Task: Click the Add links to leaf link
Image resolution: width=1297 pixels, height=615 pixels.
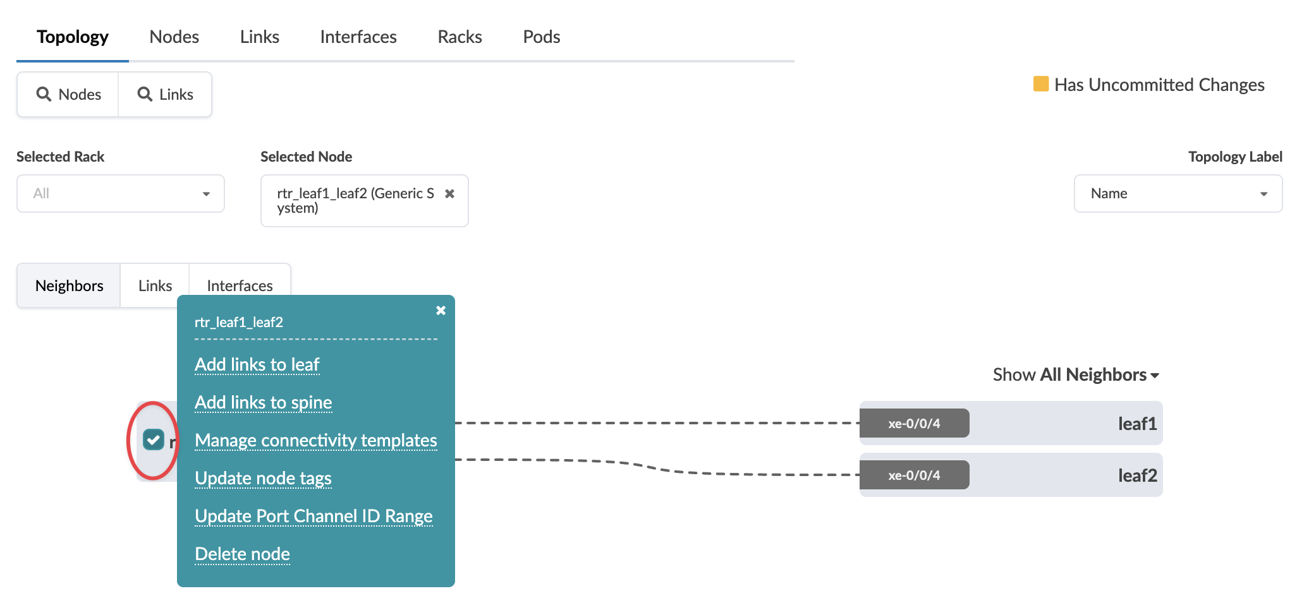Action: click(257, 365)
